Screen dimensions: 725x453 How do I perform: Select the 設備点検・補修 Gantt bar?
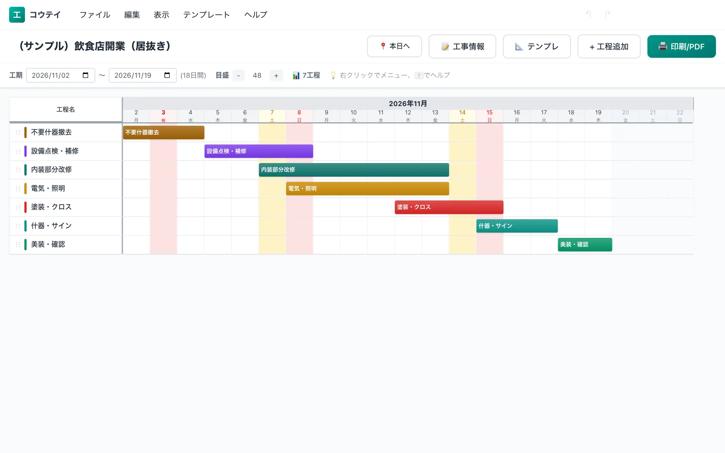coord(259,151)
